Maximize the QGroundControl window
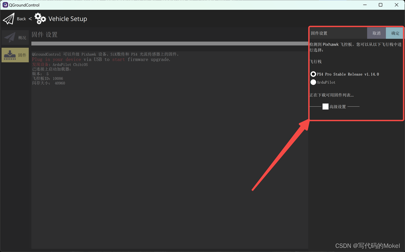Viewport: 405px width, 252px height. pos(380,5)
